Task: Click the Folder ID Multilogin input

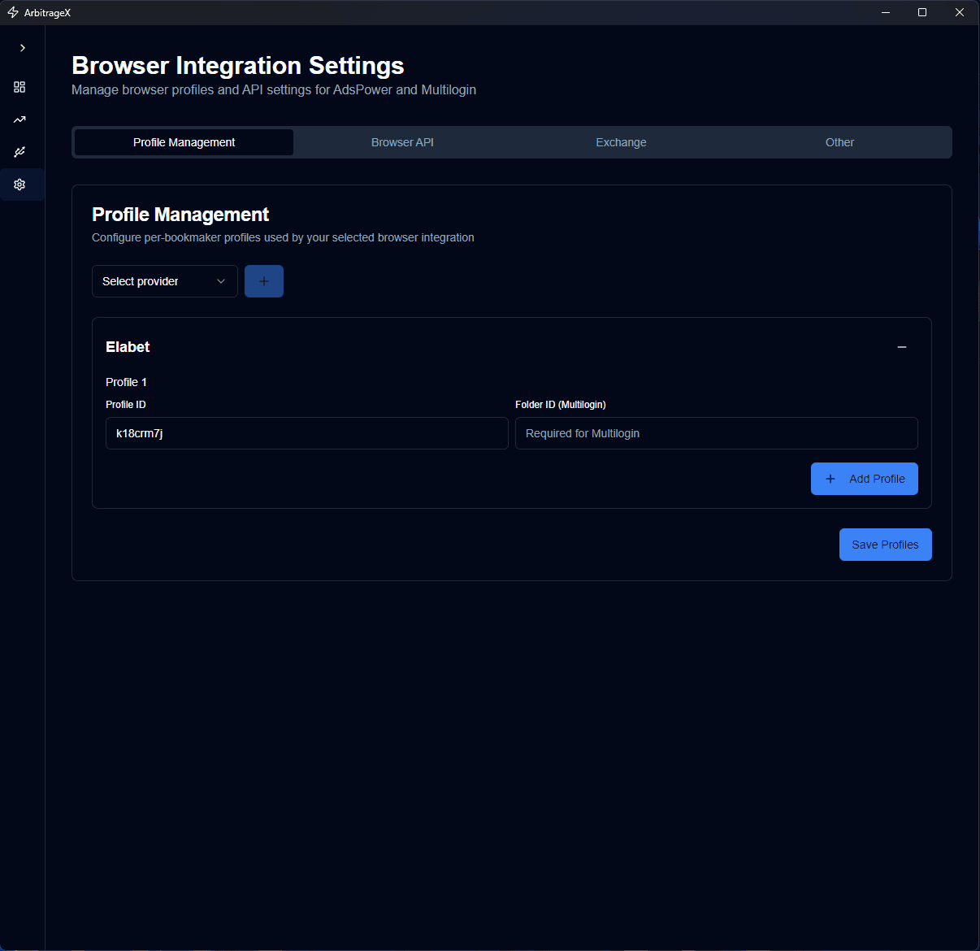Action: tap(716, 433)
